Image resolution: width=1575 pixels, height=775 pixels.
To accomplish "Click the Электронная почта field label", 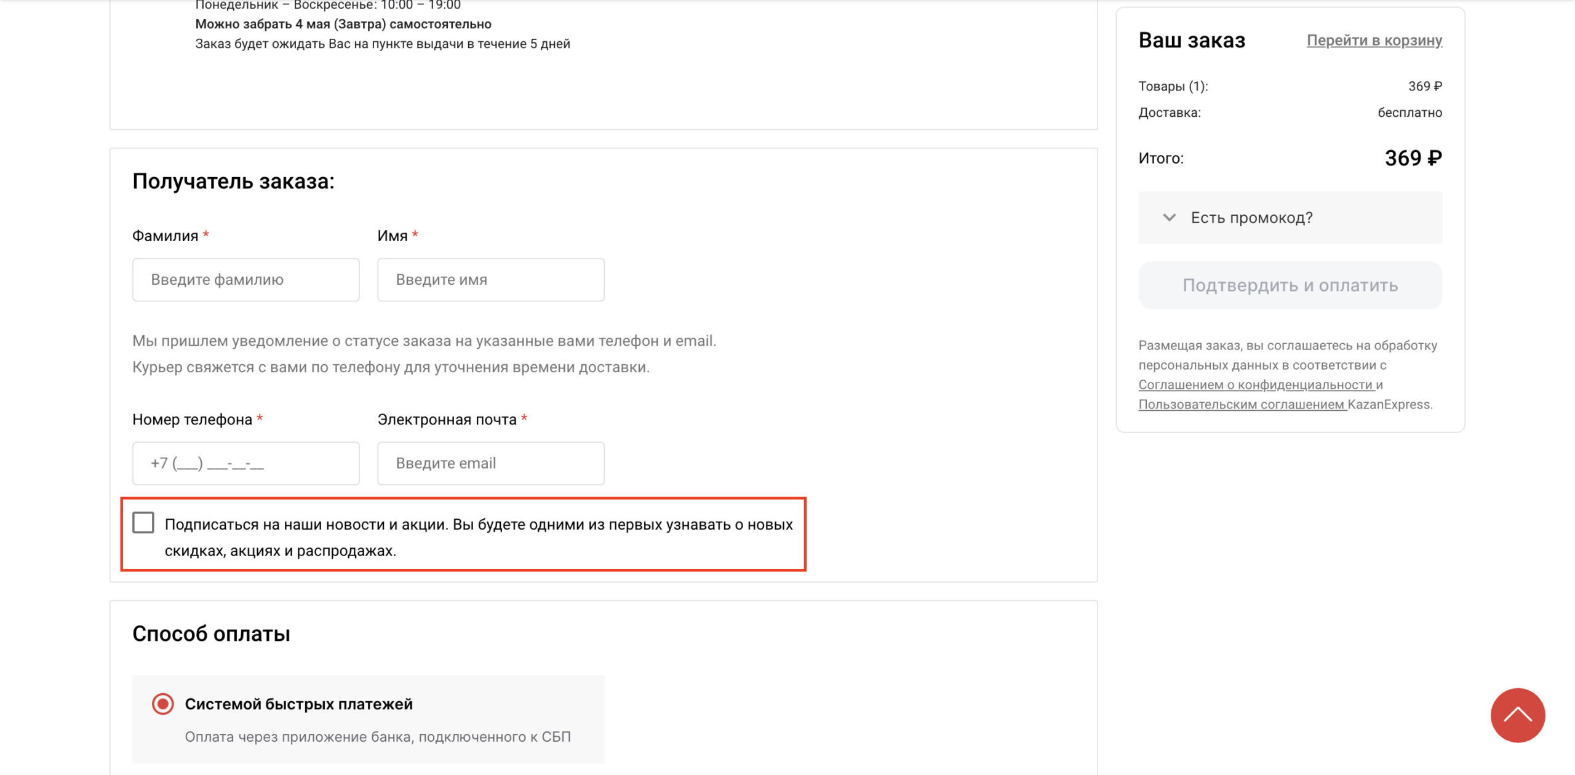I will pyautogui.click(x=447, y=419).
